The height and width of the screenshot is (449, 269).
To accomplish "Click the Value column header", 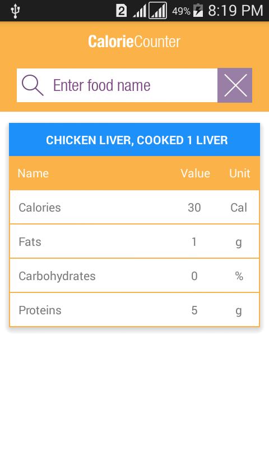I will point(195,173).
